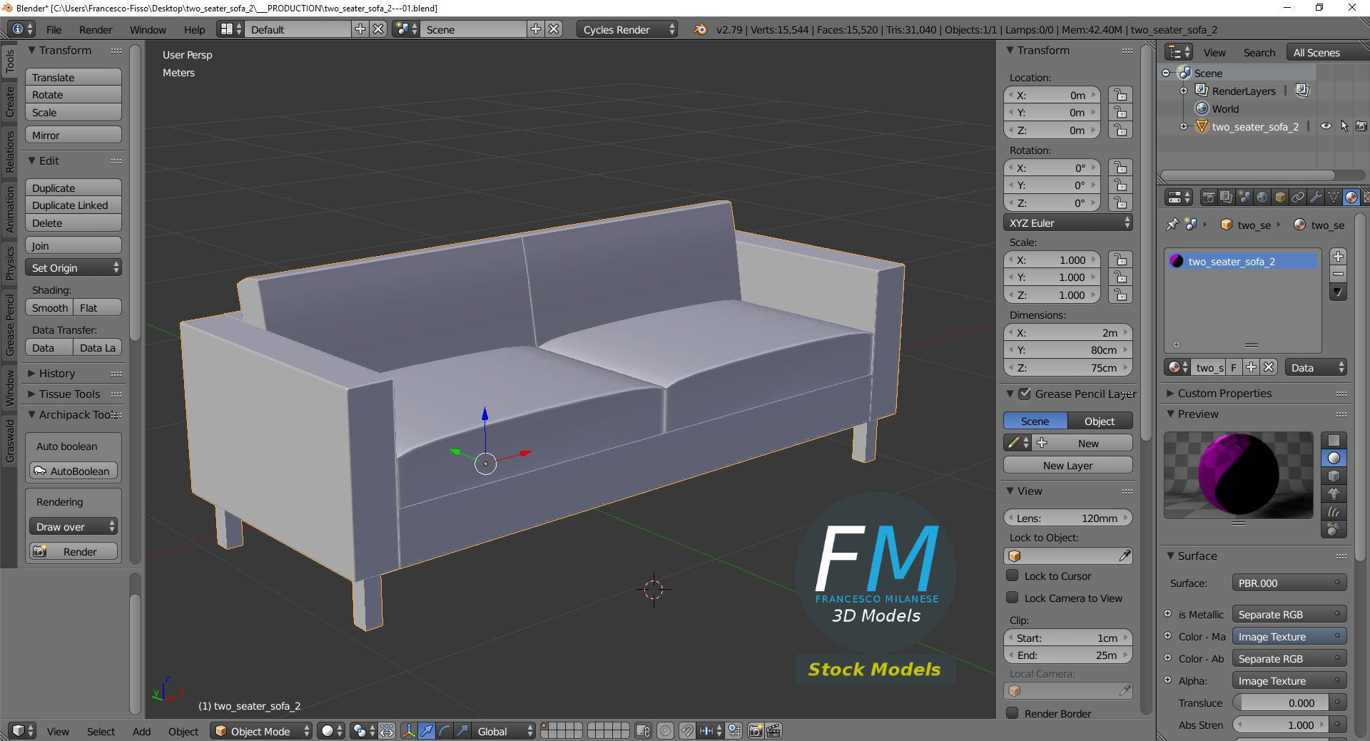Remove material slot with minus button

tap(1338, 275)
